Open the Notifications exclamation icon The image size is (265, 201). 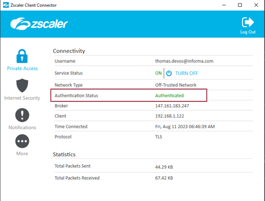pyautogui.click(x=22, y=115)
